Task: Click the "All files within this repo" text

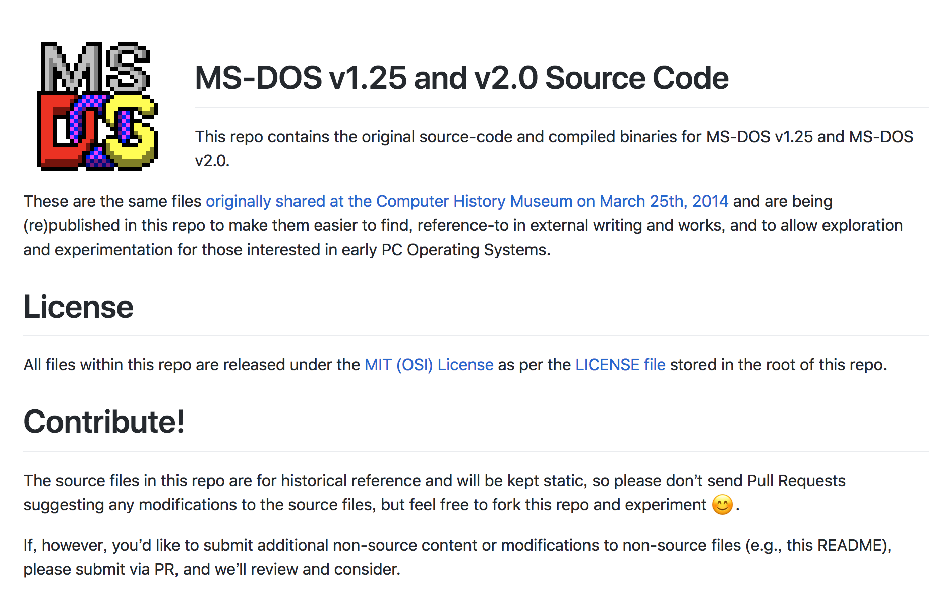Action: [192, 365]
